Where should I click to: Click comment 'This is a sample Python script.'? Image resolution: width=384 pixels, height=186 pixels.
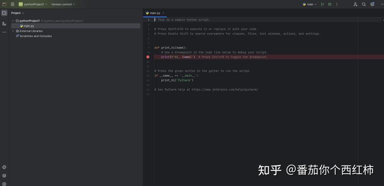[182, 20]
